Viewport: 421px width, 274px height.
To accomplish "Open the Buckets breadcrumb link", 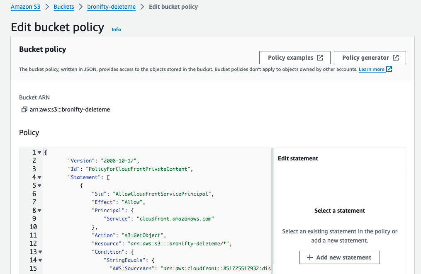I will [63, 7].
